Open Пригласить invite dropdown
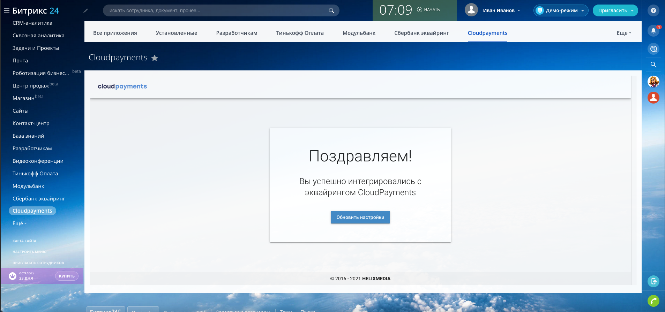The height and width of the screenshot is (312, 665). 615,10
